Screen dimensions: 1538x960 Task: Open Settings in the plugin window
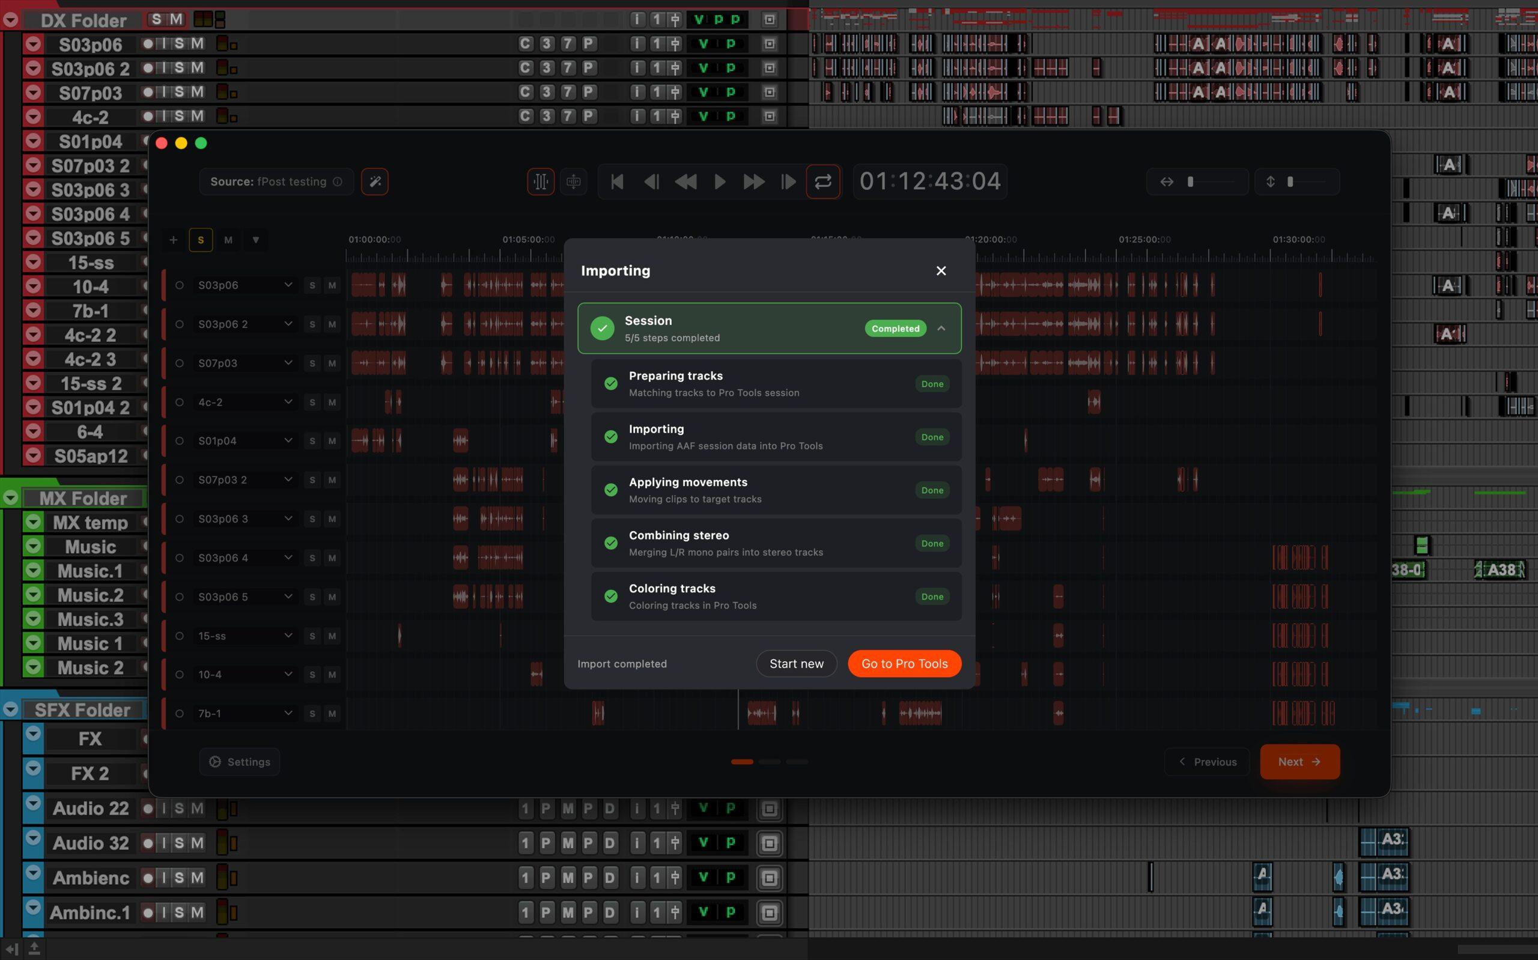tap(240, 762)
